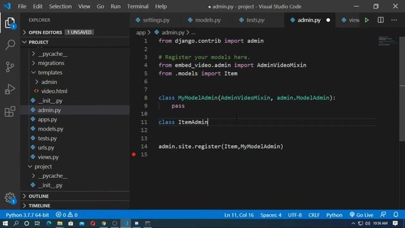Select Python 3.7.7 64-bit interpreter
Image resolution: width=405 pixels, height=228 pixels.
pos(27,215)
